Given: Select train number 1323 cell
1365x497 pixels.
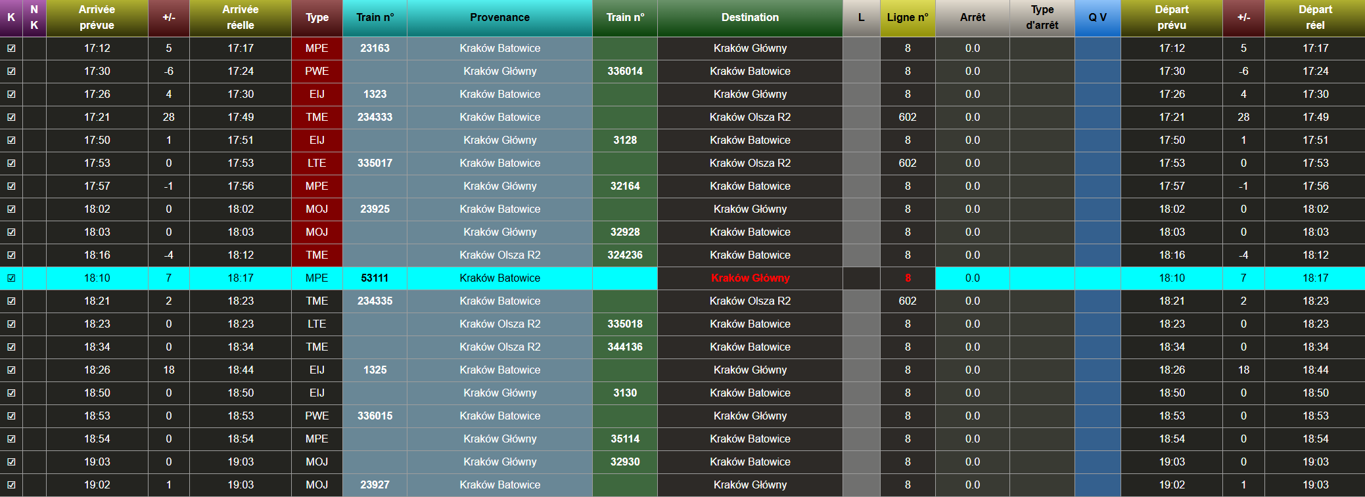Looking at the screenshot, I should (x=375, y=94).
